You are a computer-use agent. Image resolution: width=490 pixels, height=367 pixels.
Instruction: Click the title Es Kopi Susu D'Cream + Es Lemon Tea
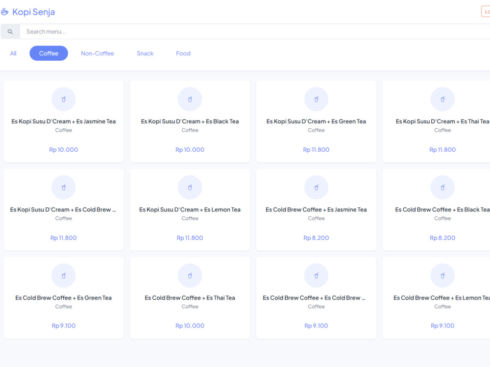190,210
